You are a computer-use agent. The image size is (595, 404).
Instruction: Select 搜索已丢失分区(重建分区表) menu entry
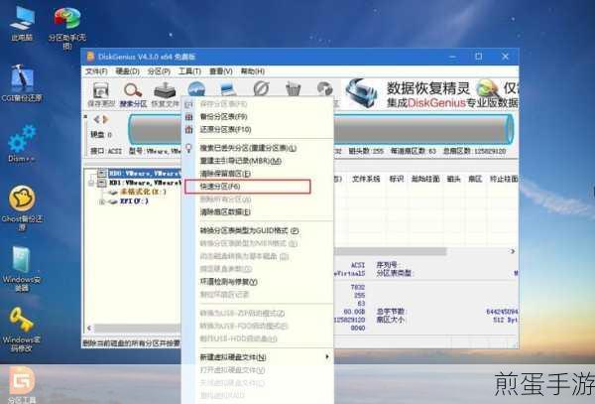[x=259, y=148]
